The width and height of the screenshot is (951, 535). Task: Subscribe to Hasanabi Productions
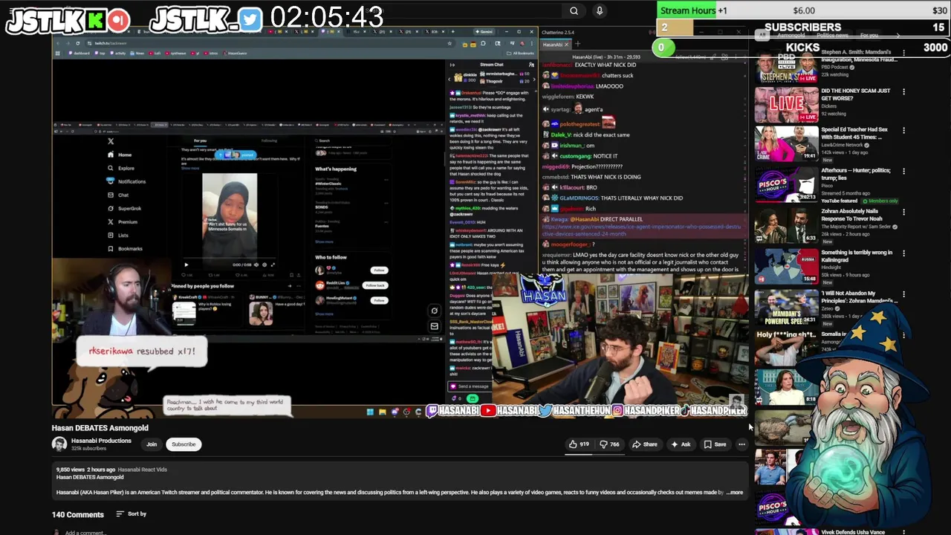[184, 444]
